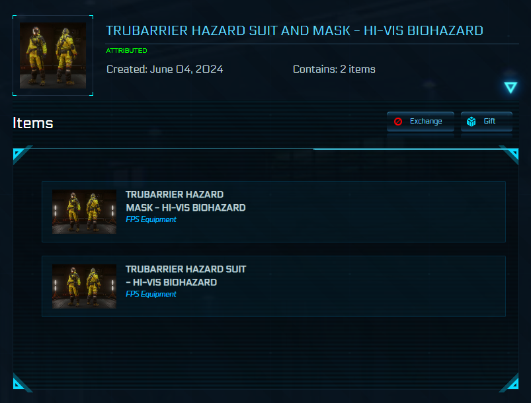The image size is (531, 403).
Task: Click the ATTRIBUTED status label
Action: point(126,51)
